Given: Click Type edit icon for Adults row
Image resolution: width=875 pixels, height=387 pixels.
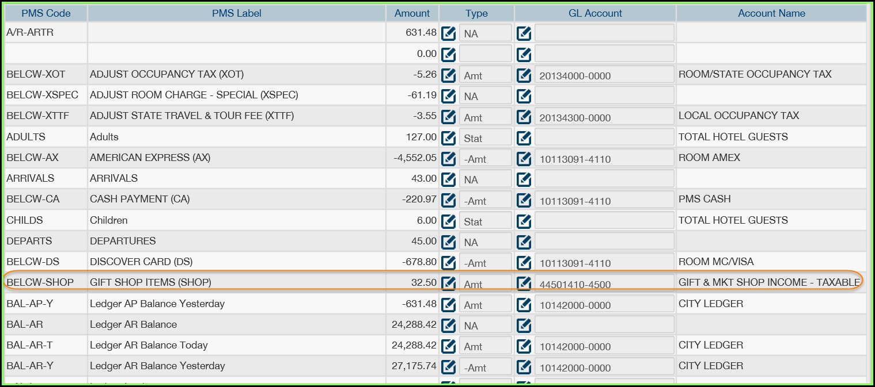Looking at the screenshot, I should coord(449,137).
